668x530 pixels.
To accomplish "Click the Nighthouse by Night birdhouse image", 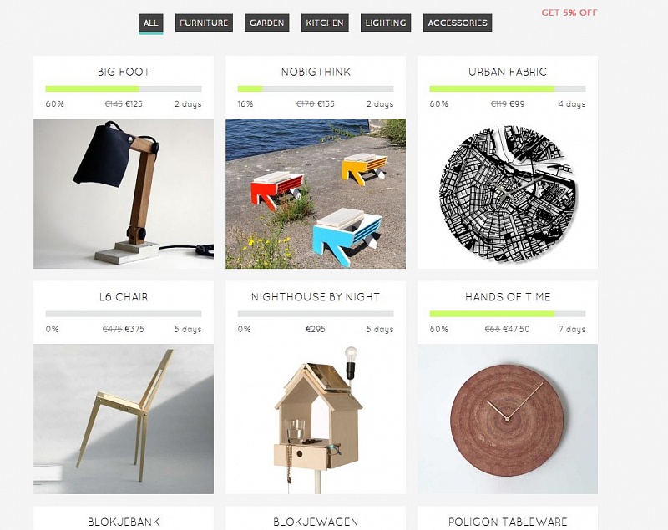I will point(316,419).
